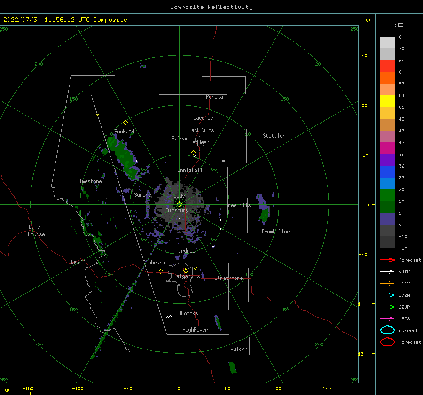Click the green echo band below RockyMH
The image size is (423, 395).
tap(124, 157)
